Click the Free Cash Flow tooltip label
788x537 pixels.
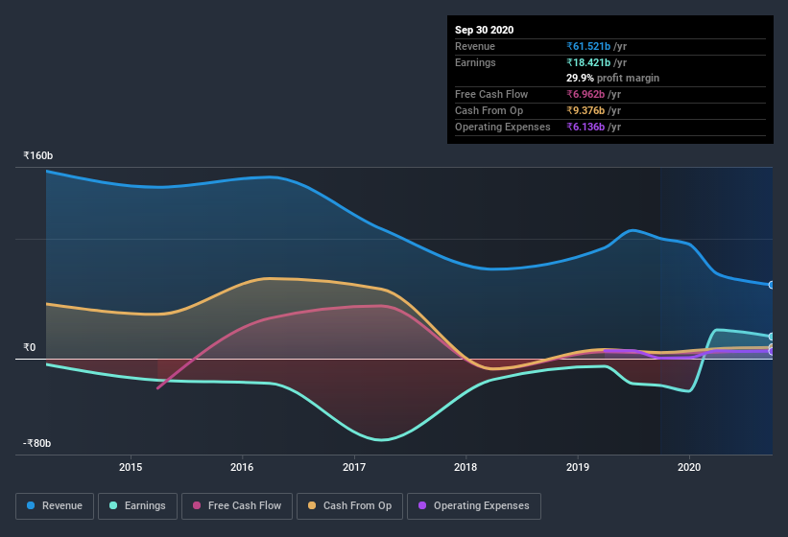pyautogui.click(x=491, y=94)
